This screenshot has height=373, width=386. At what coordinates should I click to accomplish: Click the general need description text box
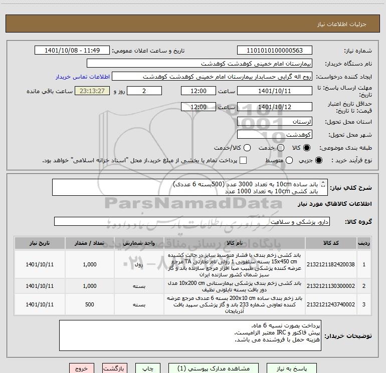tap(190, 188)
